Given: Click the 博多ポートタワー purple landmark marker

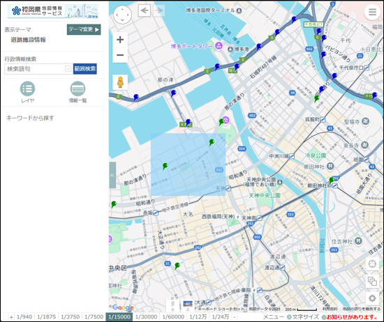Looking at the screenshot, I should pos(219,45).
